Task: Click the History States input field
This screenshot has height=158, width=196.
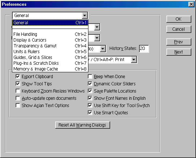Action: coord(144,48)
